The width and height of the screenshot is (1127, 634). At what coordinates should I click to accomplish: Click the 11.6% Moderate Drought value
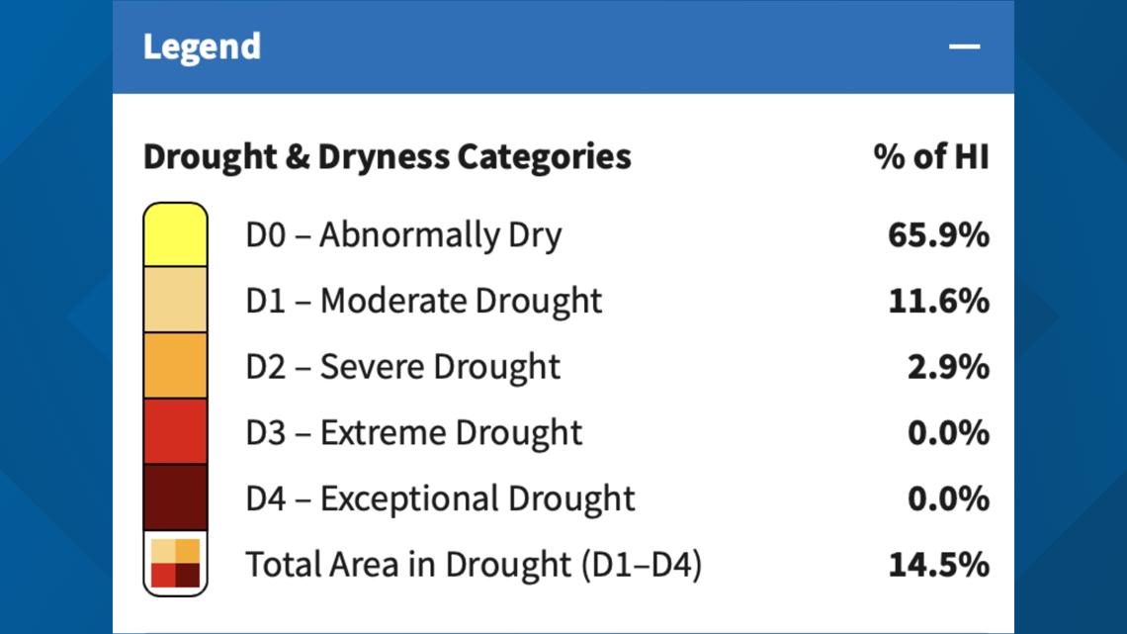[939, 301]
